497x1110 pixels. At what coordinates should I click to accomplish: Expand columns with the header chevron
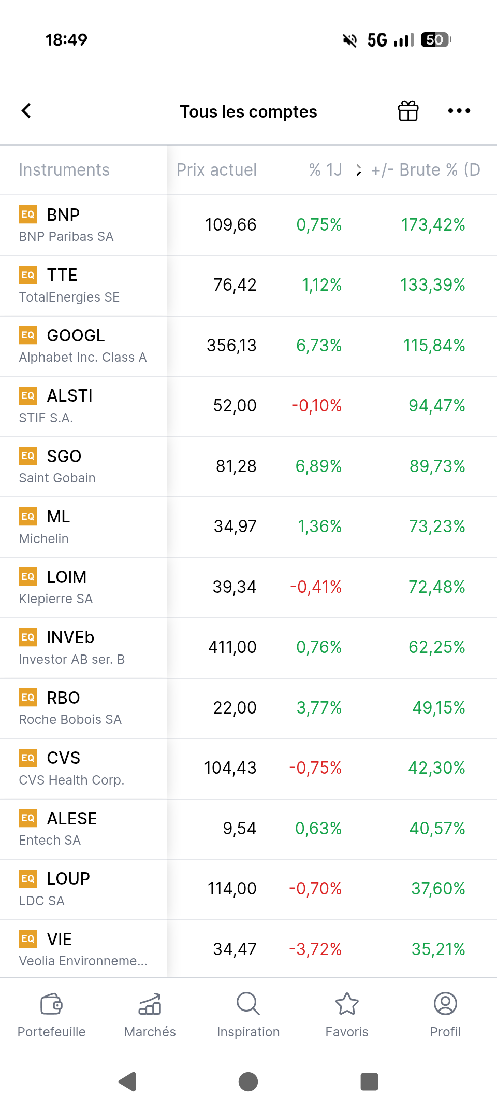coord(359,170)
